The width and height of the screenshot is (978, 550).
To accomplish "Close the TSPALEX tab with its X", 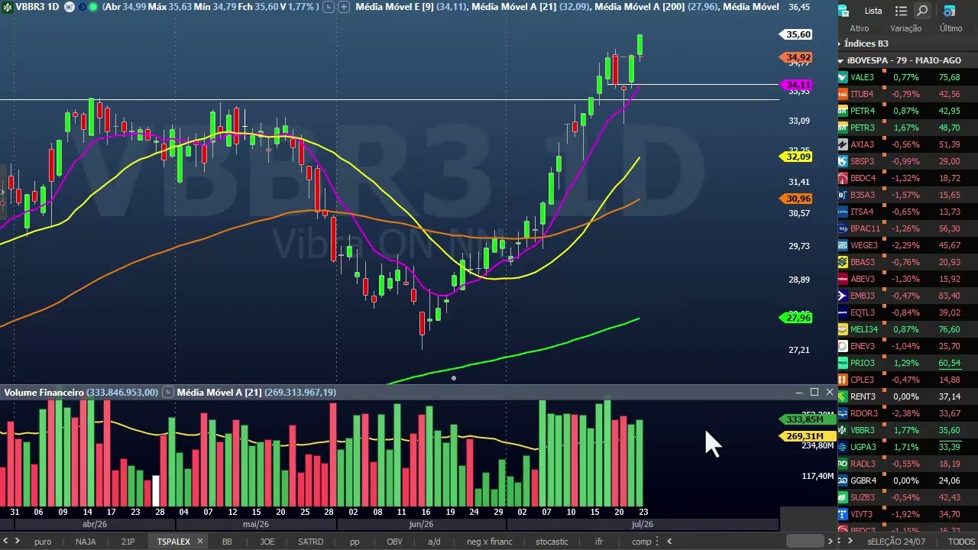I will click(200, 541).
